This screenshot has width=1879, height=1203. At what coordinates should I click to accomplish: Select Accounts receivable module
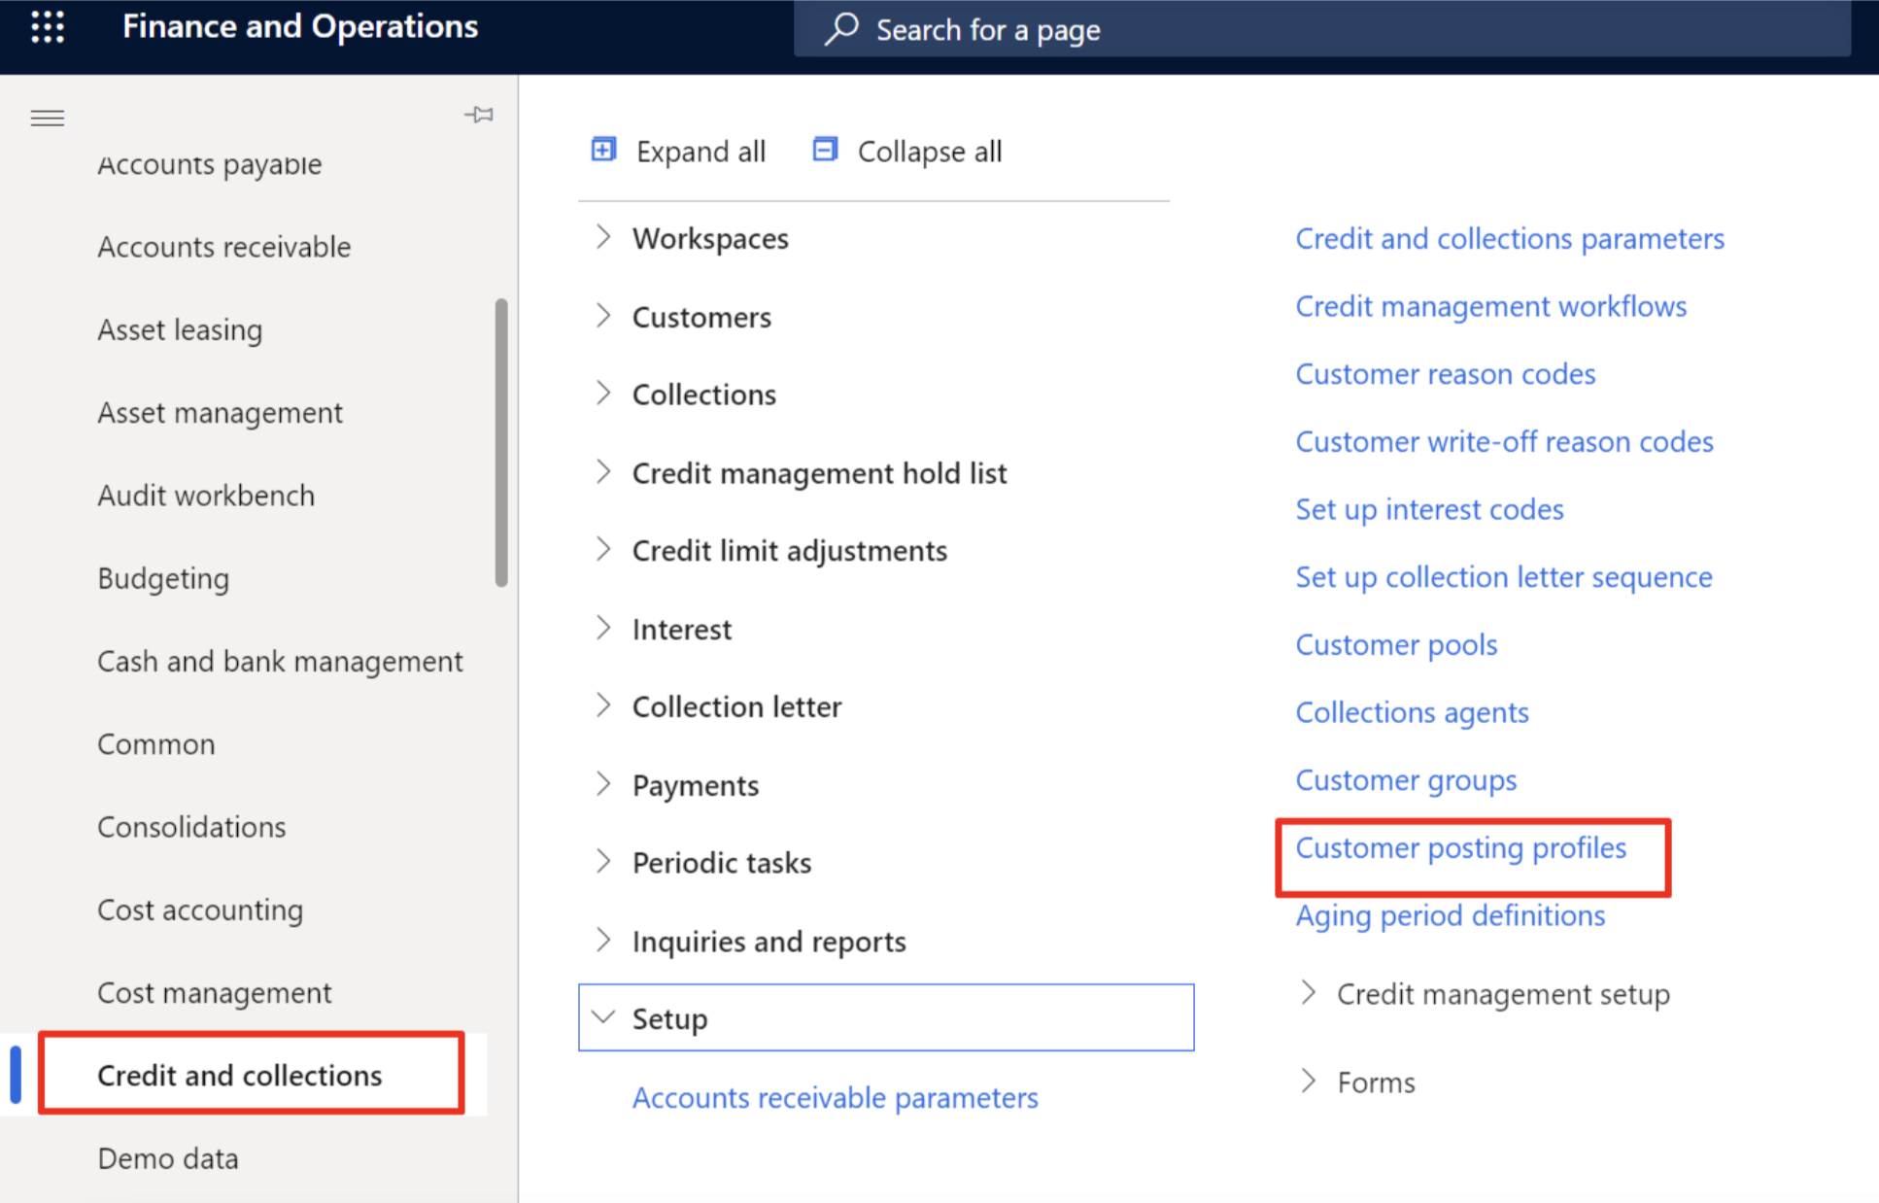coord(223,247)
